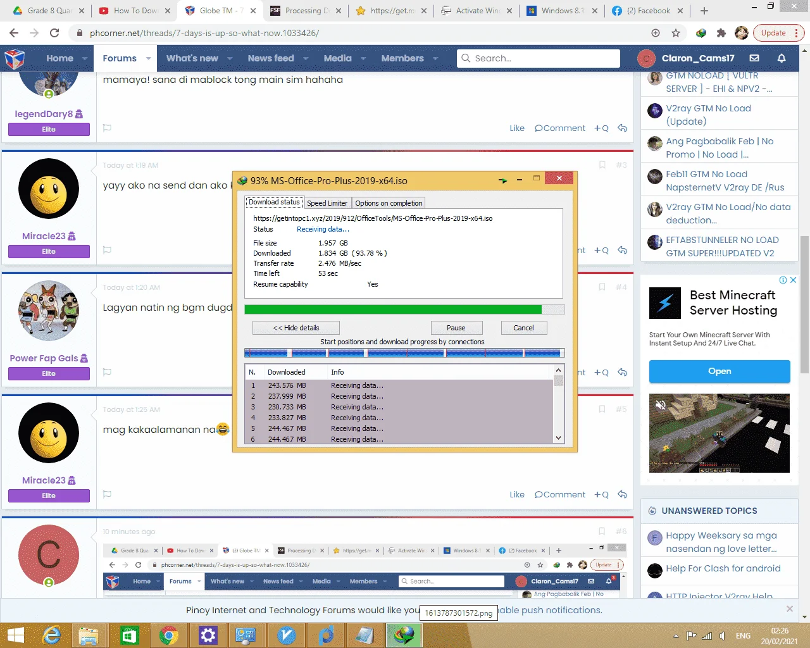The width and height of the screenshot is (810, 648).
Task: Click the Open button in Minecraft ad
Action: (720, 371)
